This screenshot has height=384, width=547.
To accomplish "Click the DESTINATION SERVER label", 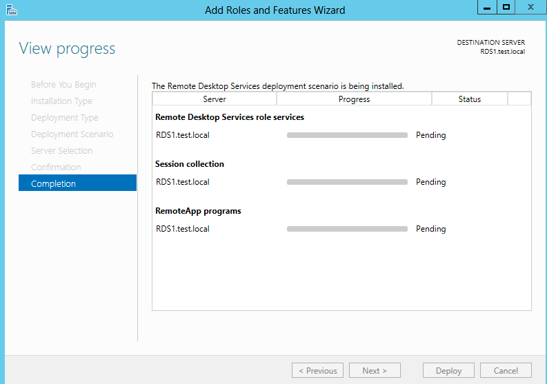I will 491,43.
